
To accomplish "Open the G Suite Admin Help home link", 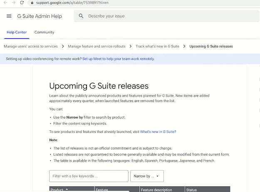I will coord(40,16).
